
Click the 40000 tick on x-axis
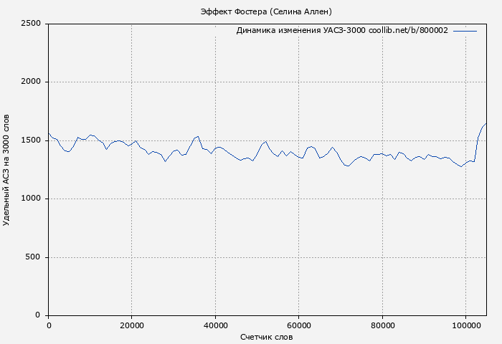[x=215, y=325]
